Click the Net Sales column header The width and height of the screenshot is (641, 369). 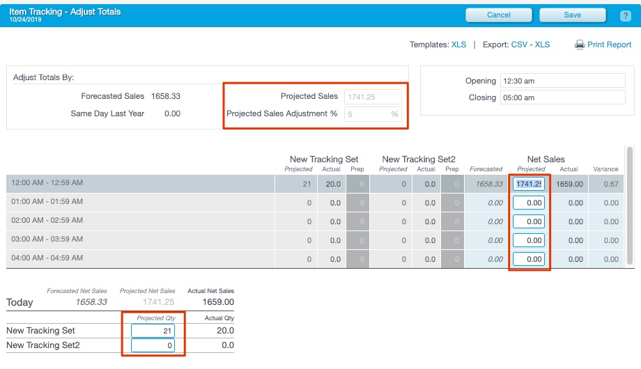(546, 159)
